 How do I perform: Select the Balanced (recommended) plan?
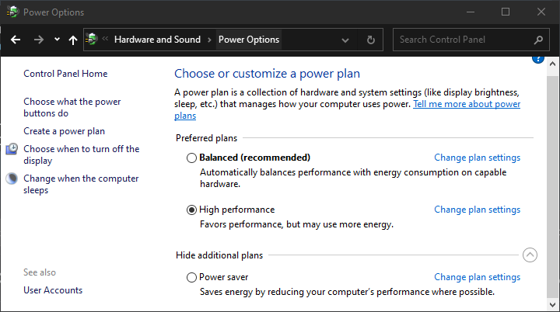pyautogui.click(x=191, y=158)
